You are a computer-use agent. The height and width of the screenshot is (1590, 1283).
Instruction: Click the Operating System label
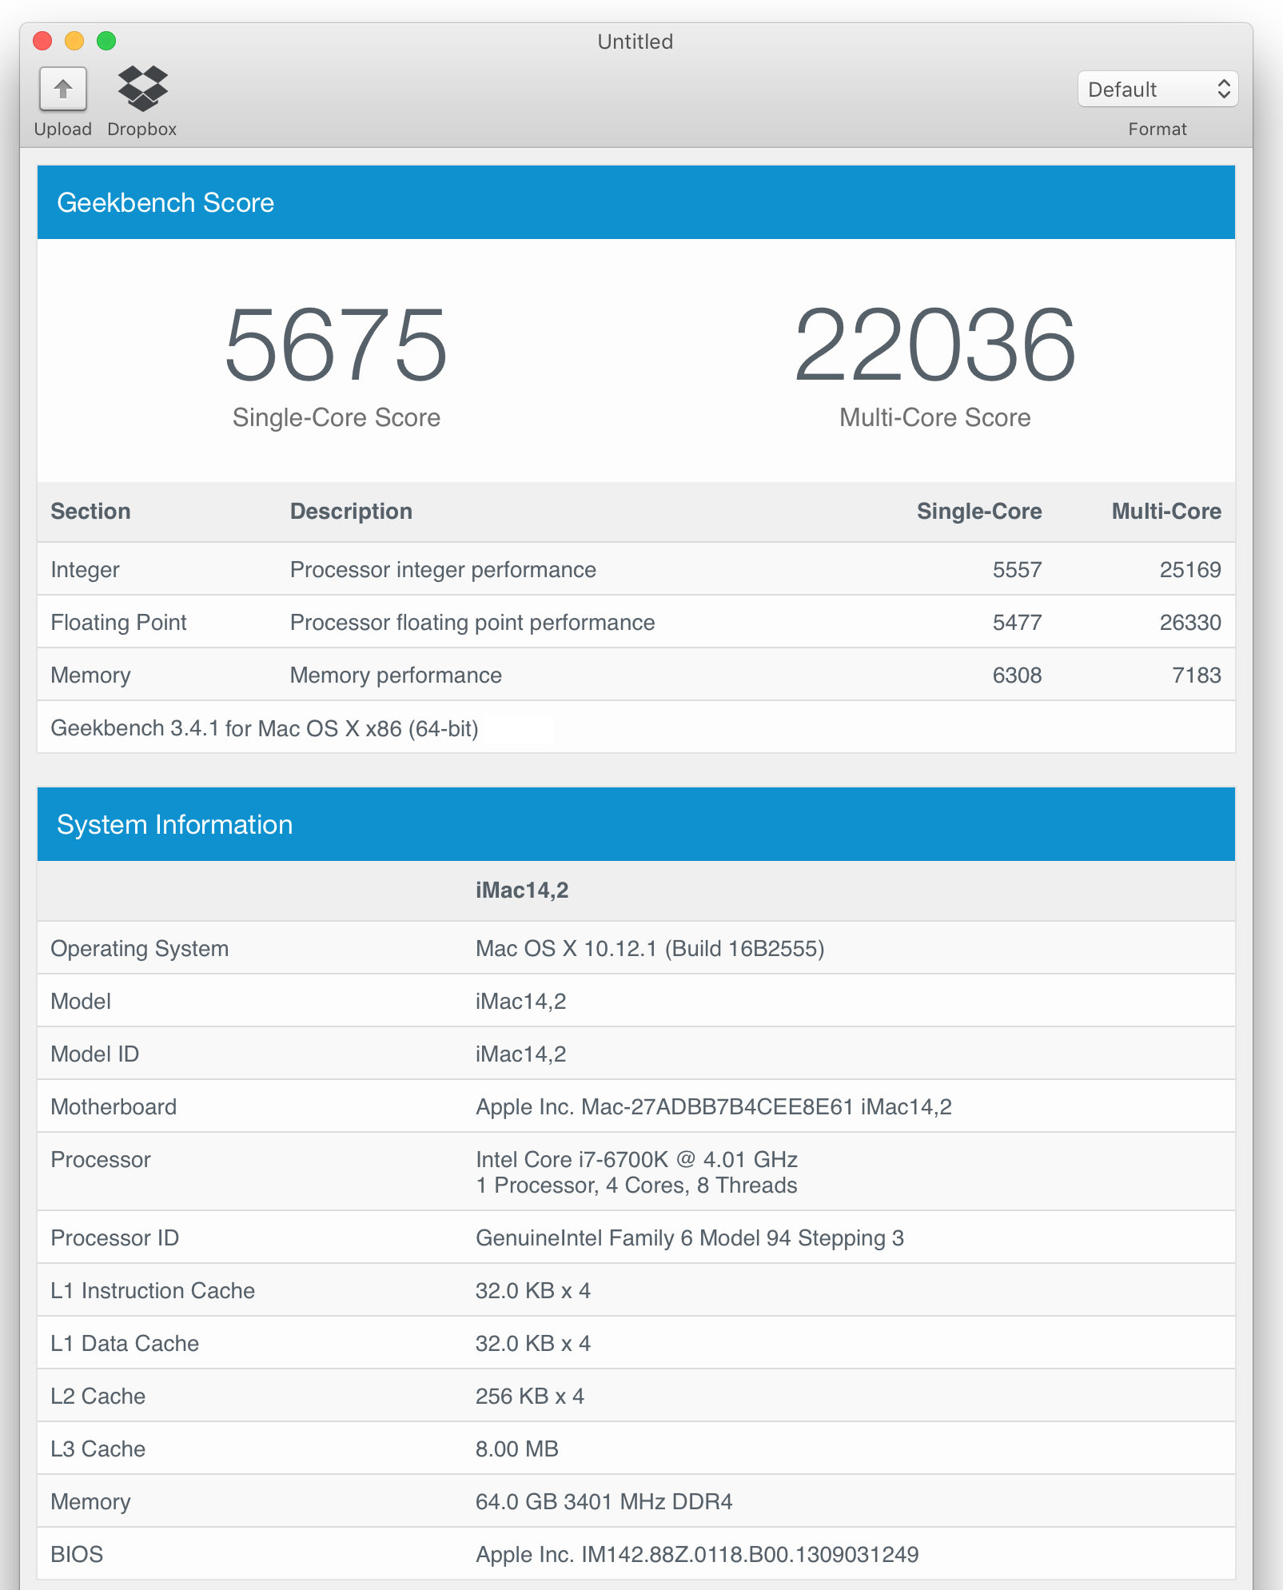(x=139, y=949)
